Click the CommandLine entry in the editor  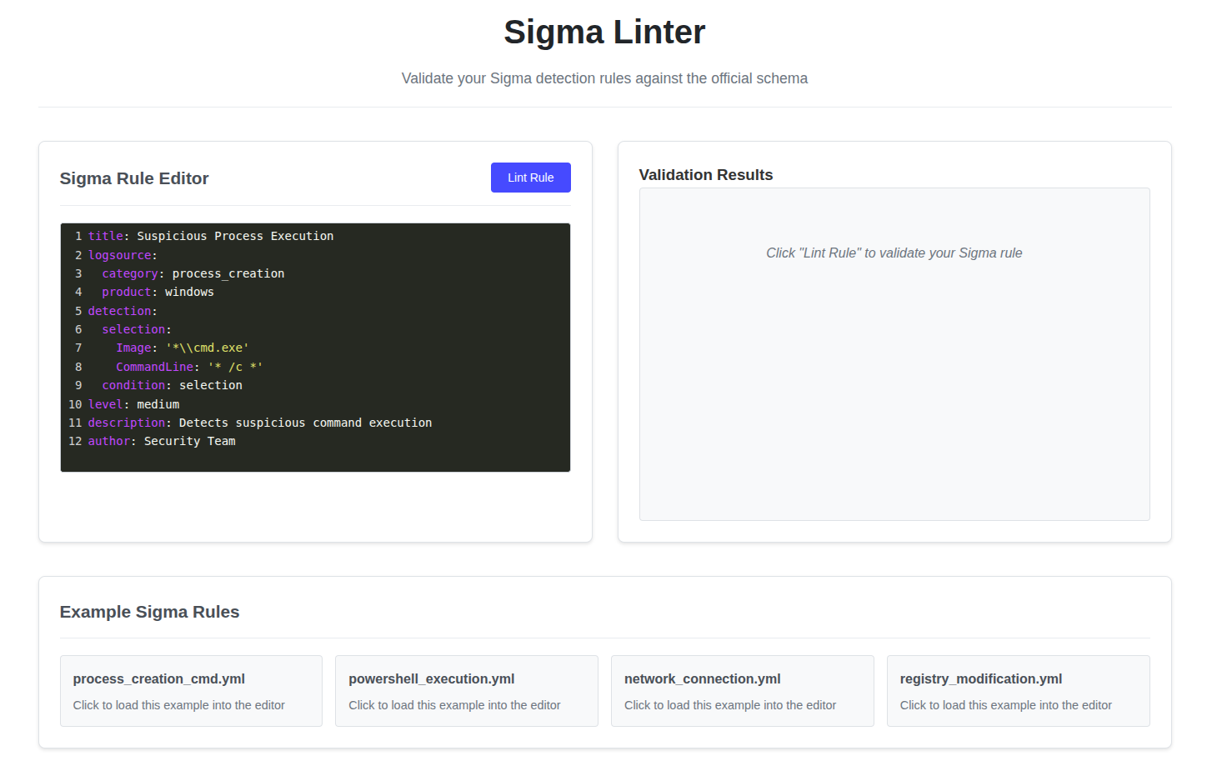tap(154, 368)
